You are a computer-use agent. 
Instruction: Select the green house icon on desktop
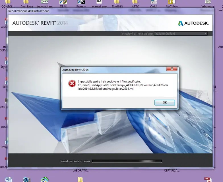[x=45, y=179]
